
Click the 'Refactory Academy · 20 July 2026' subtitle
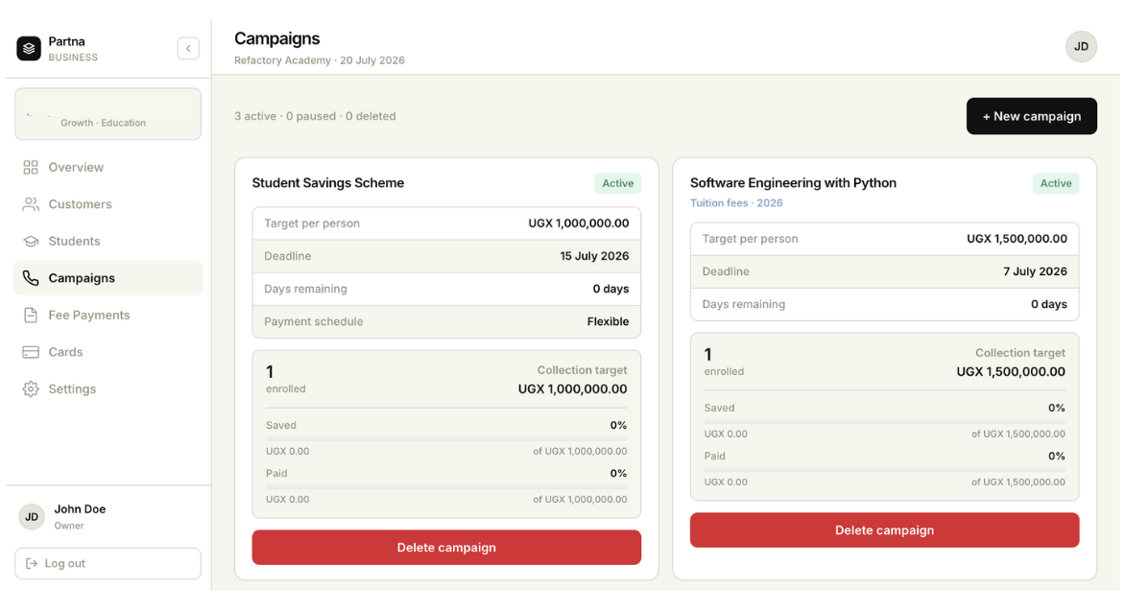(x=320, y=60)
